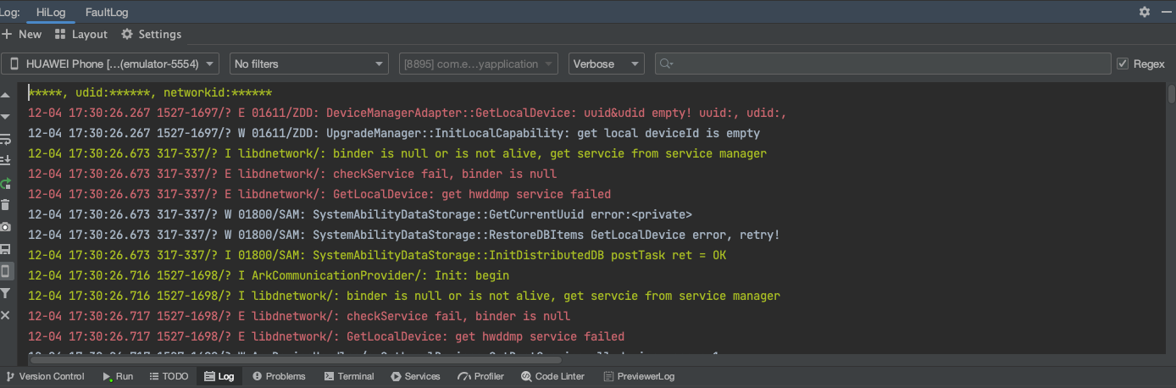Screen dimensions: 1176x388
Task: Open log Settings with gear
Action: coord(151,34)
